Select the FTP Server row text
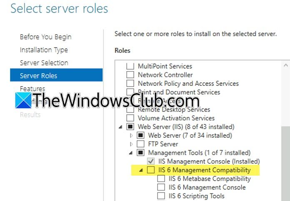The width and height of the screenshot is (290, 201). pyautogui.click(x=163, y=144)
